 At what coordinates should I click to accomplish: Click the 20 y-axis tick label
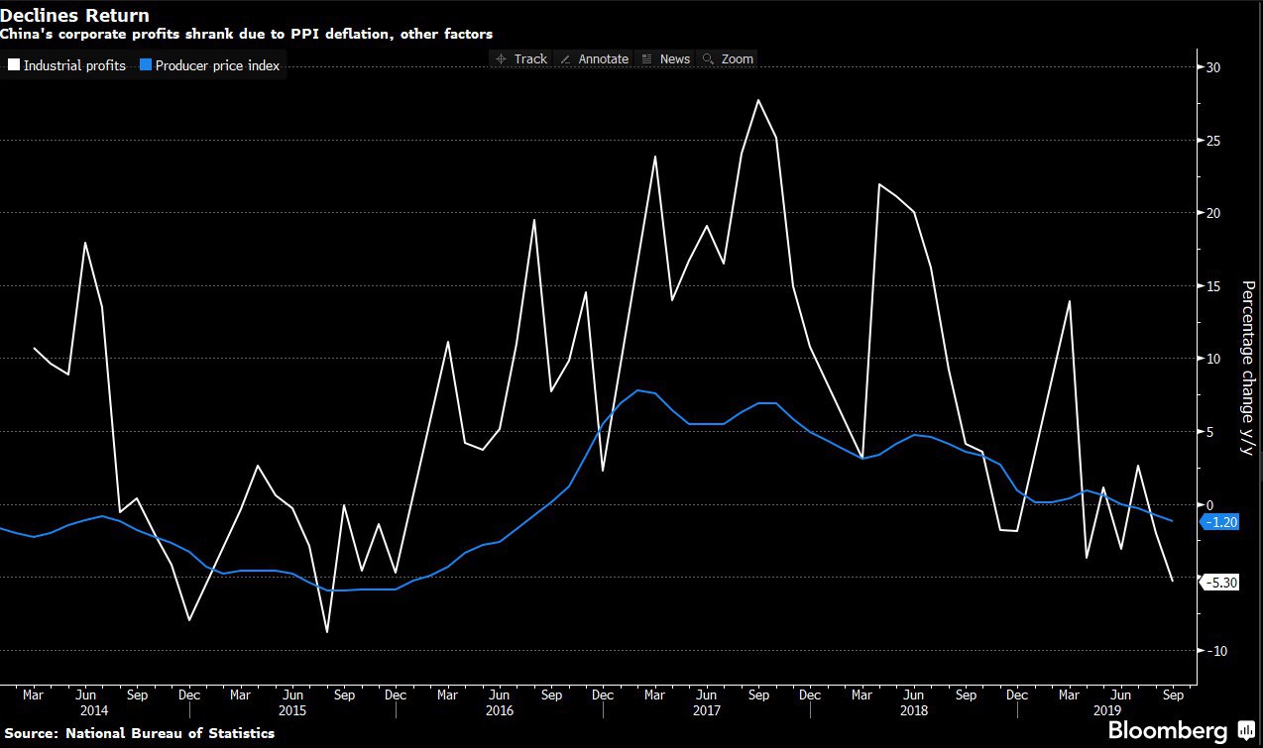(x=1212, y=213)
